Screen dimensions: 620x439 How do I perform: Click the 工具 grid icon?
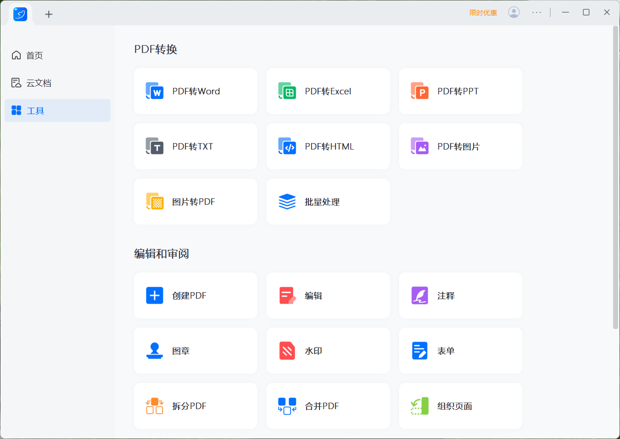point(16,110)
